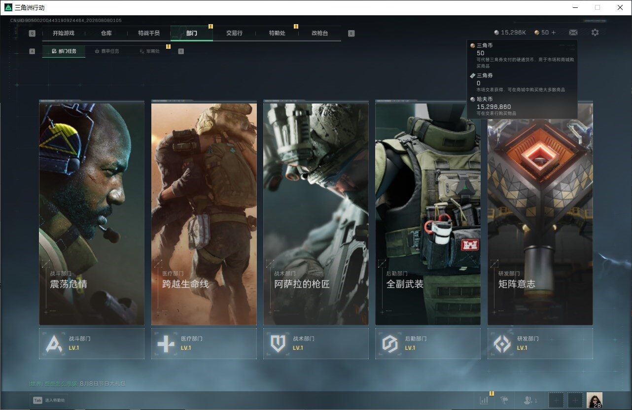
Task: Maximize the game window
Action: tap(597, 7)
